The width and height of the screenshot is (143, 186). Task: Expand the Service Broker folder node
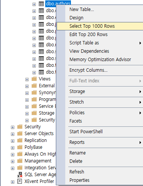pyautogui.click(x=27, y=107)
